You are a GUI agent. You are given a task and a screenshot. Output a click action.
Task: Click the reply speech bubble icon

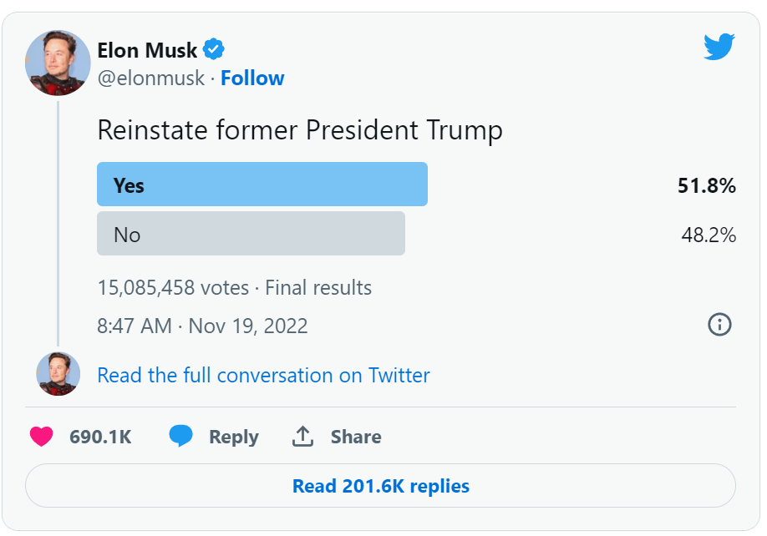click(181, 437)
